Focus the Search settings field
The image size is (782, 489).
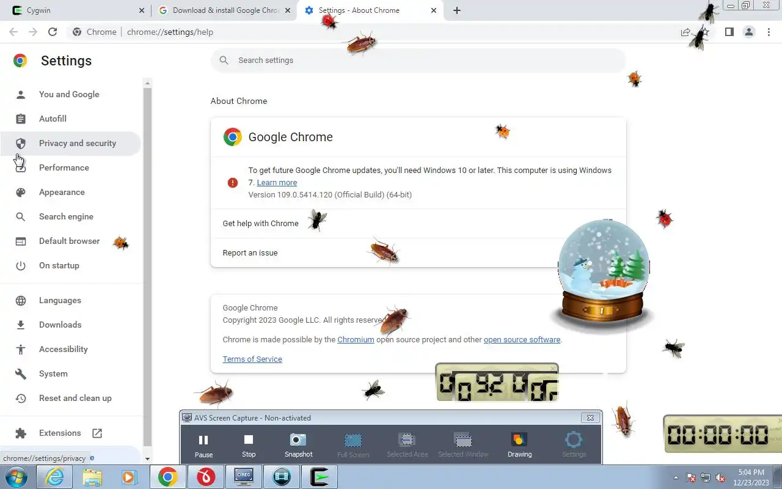418,60
